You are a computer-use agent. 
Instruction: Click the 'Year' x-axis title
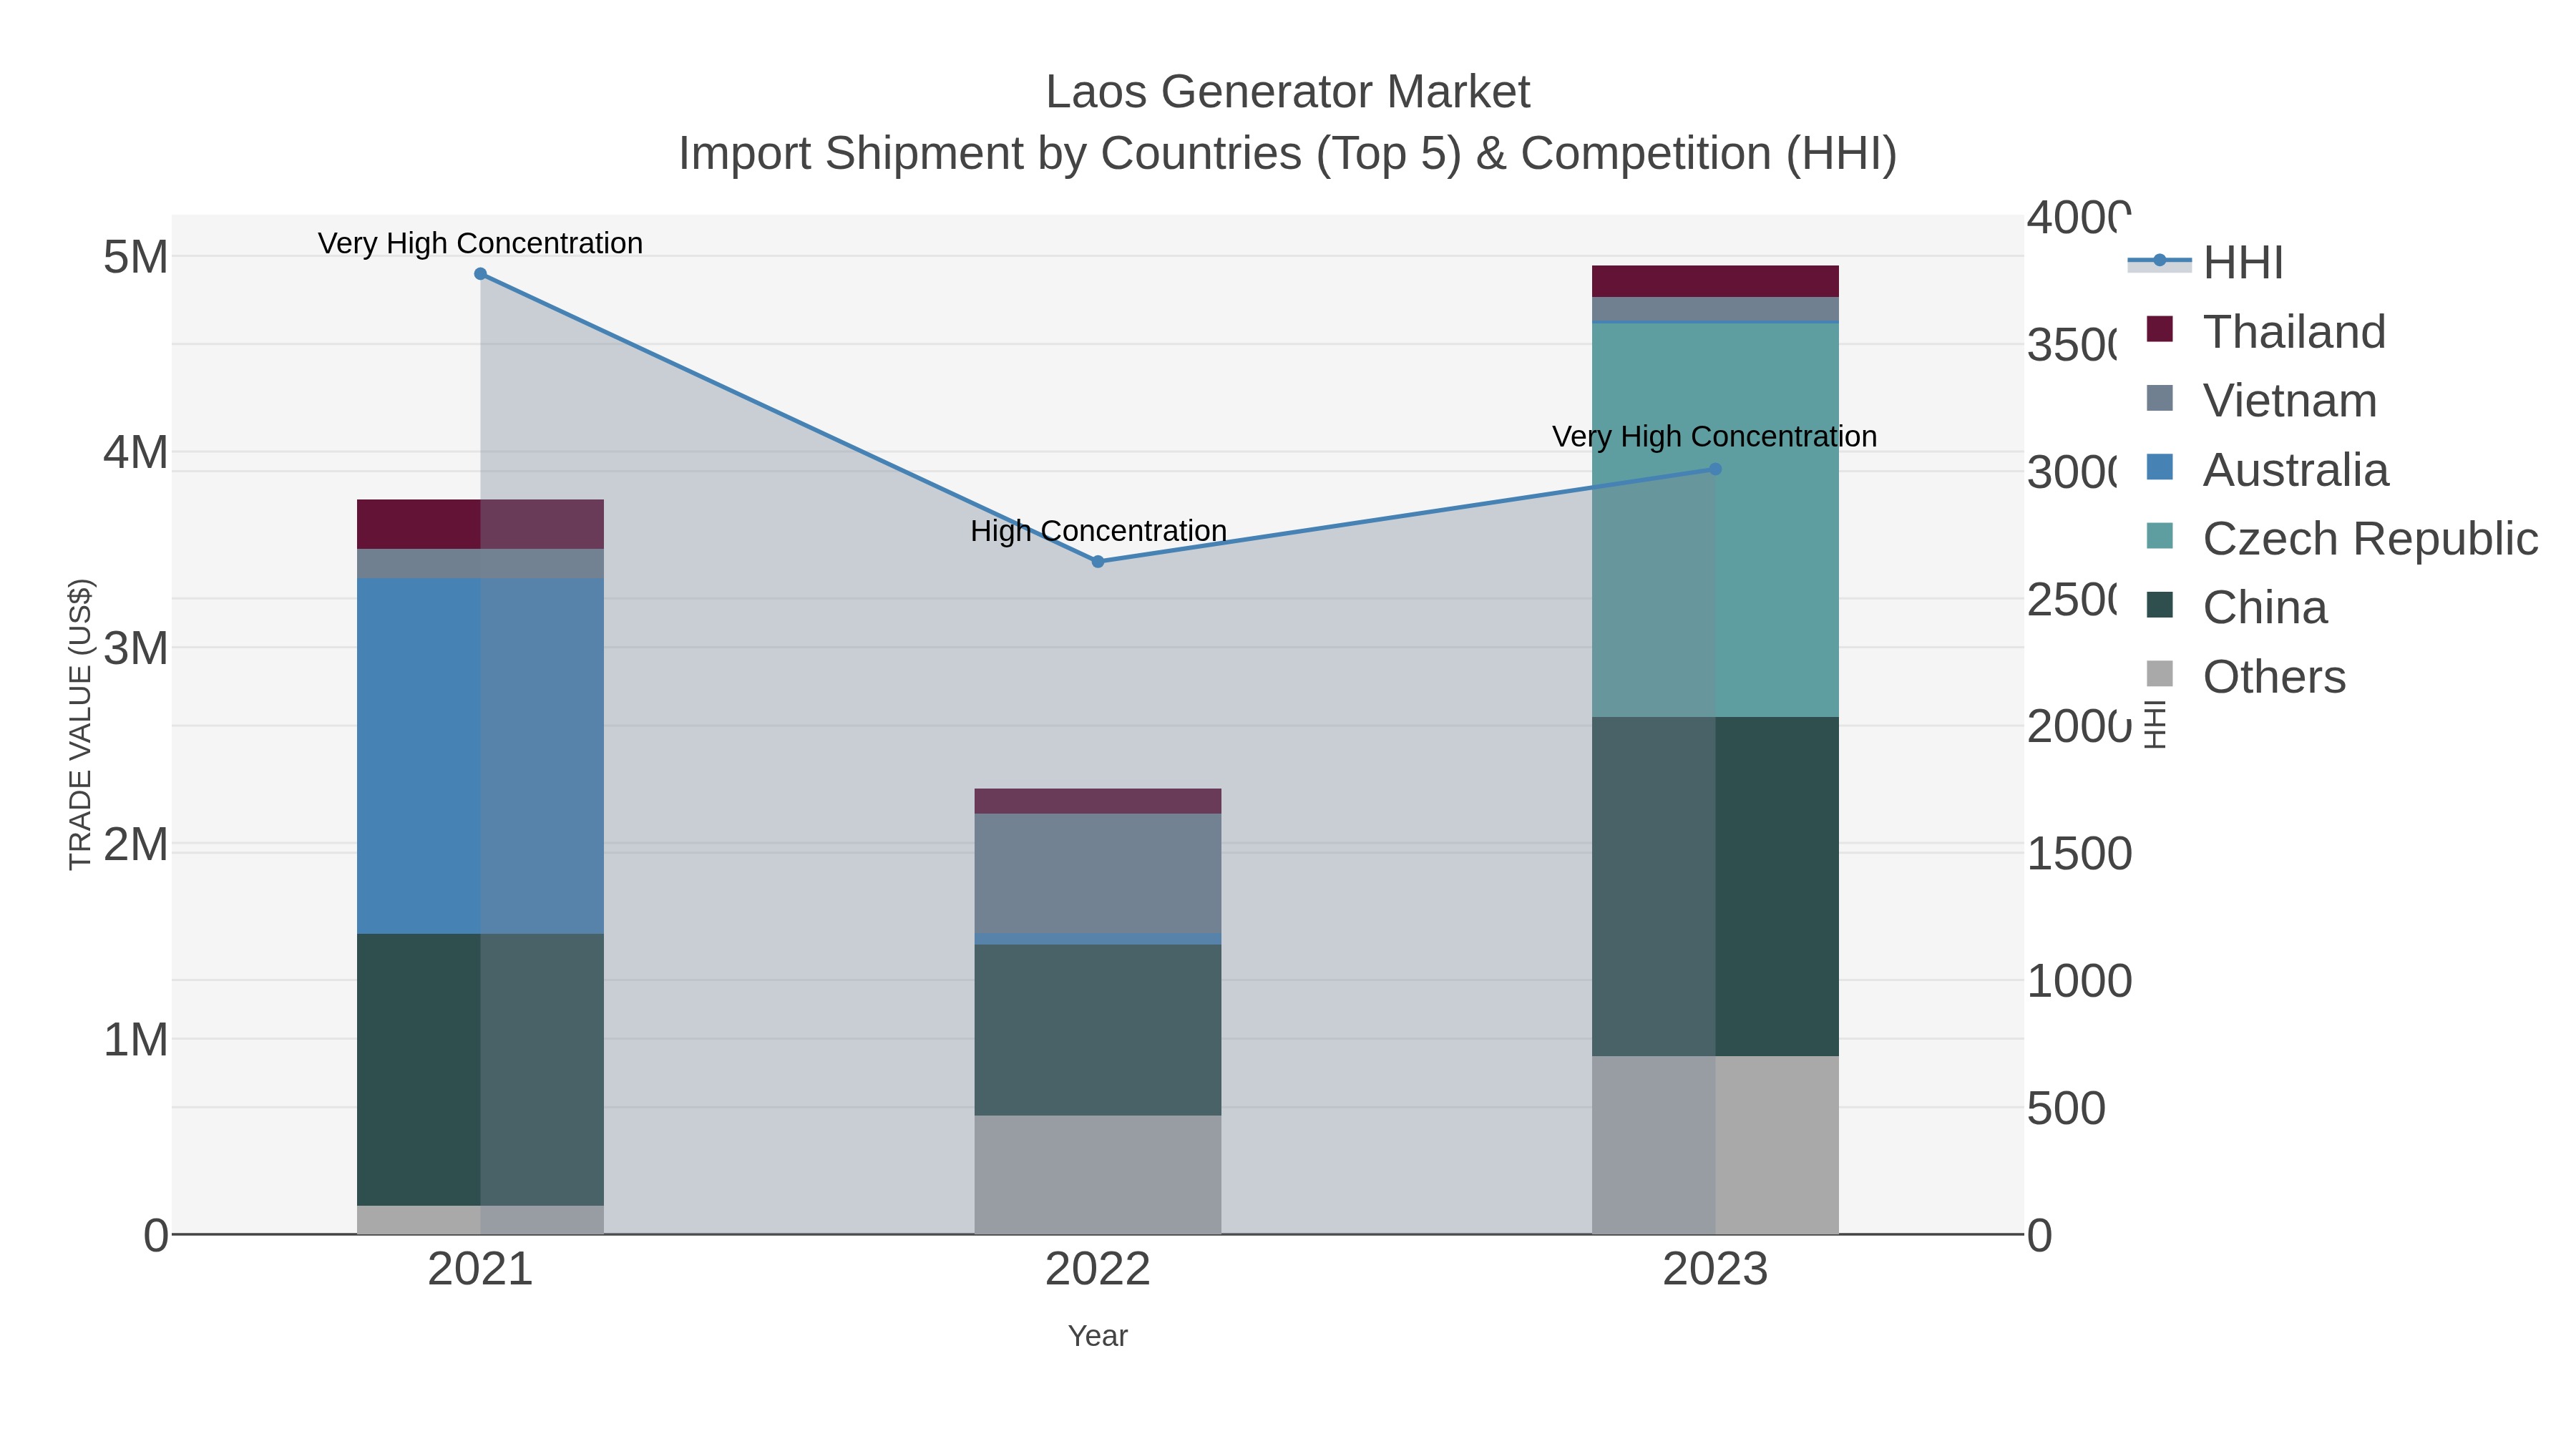(1098, 1336)
